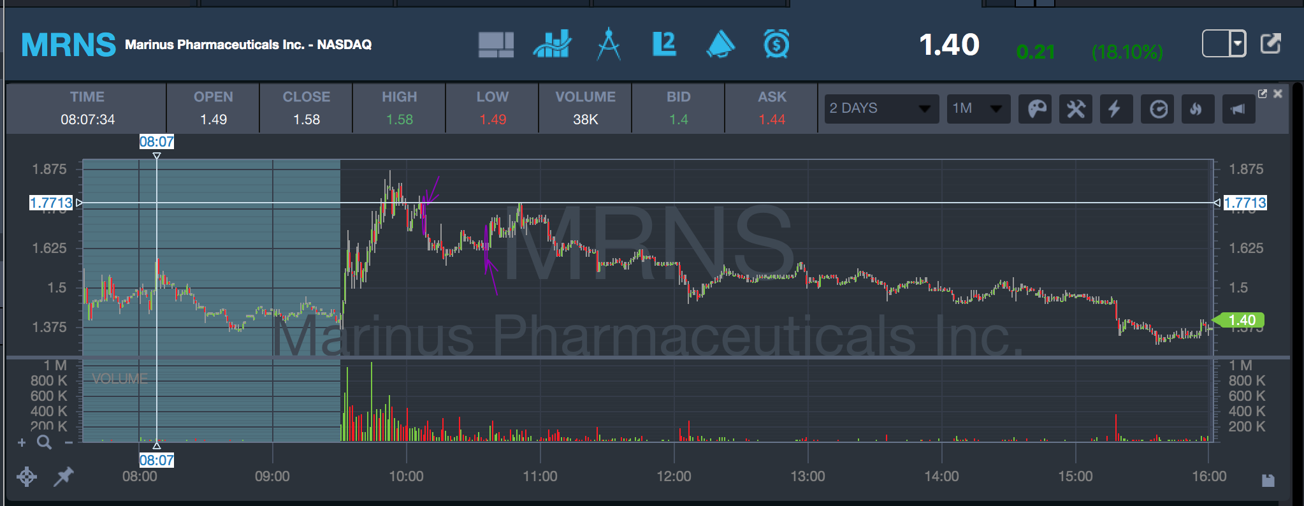Screen dimensions: 1304x506
Task: Toggle the crosshair cursor icon
Action: pos(27,476)
